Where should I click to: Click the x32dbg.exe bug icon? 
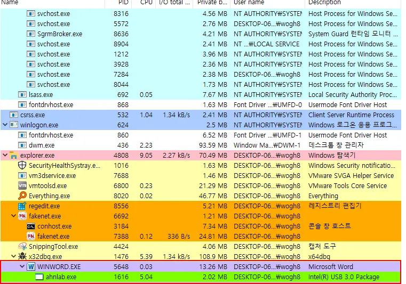(22, 256)
